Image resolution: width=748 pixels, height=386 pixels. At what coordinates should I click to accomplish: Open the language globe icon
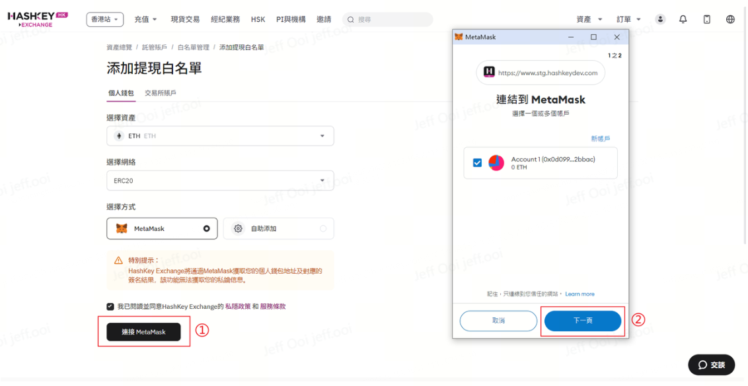tap(730, 19)
